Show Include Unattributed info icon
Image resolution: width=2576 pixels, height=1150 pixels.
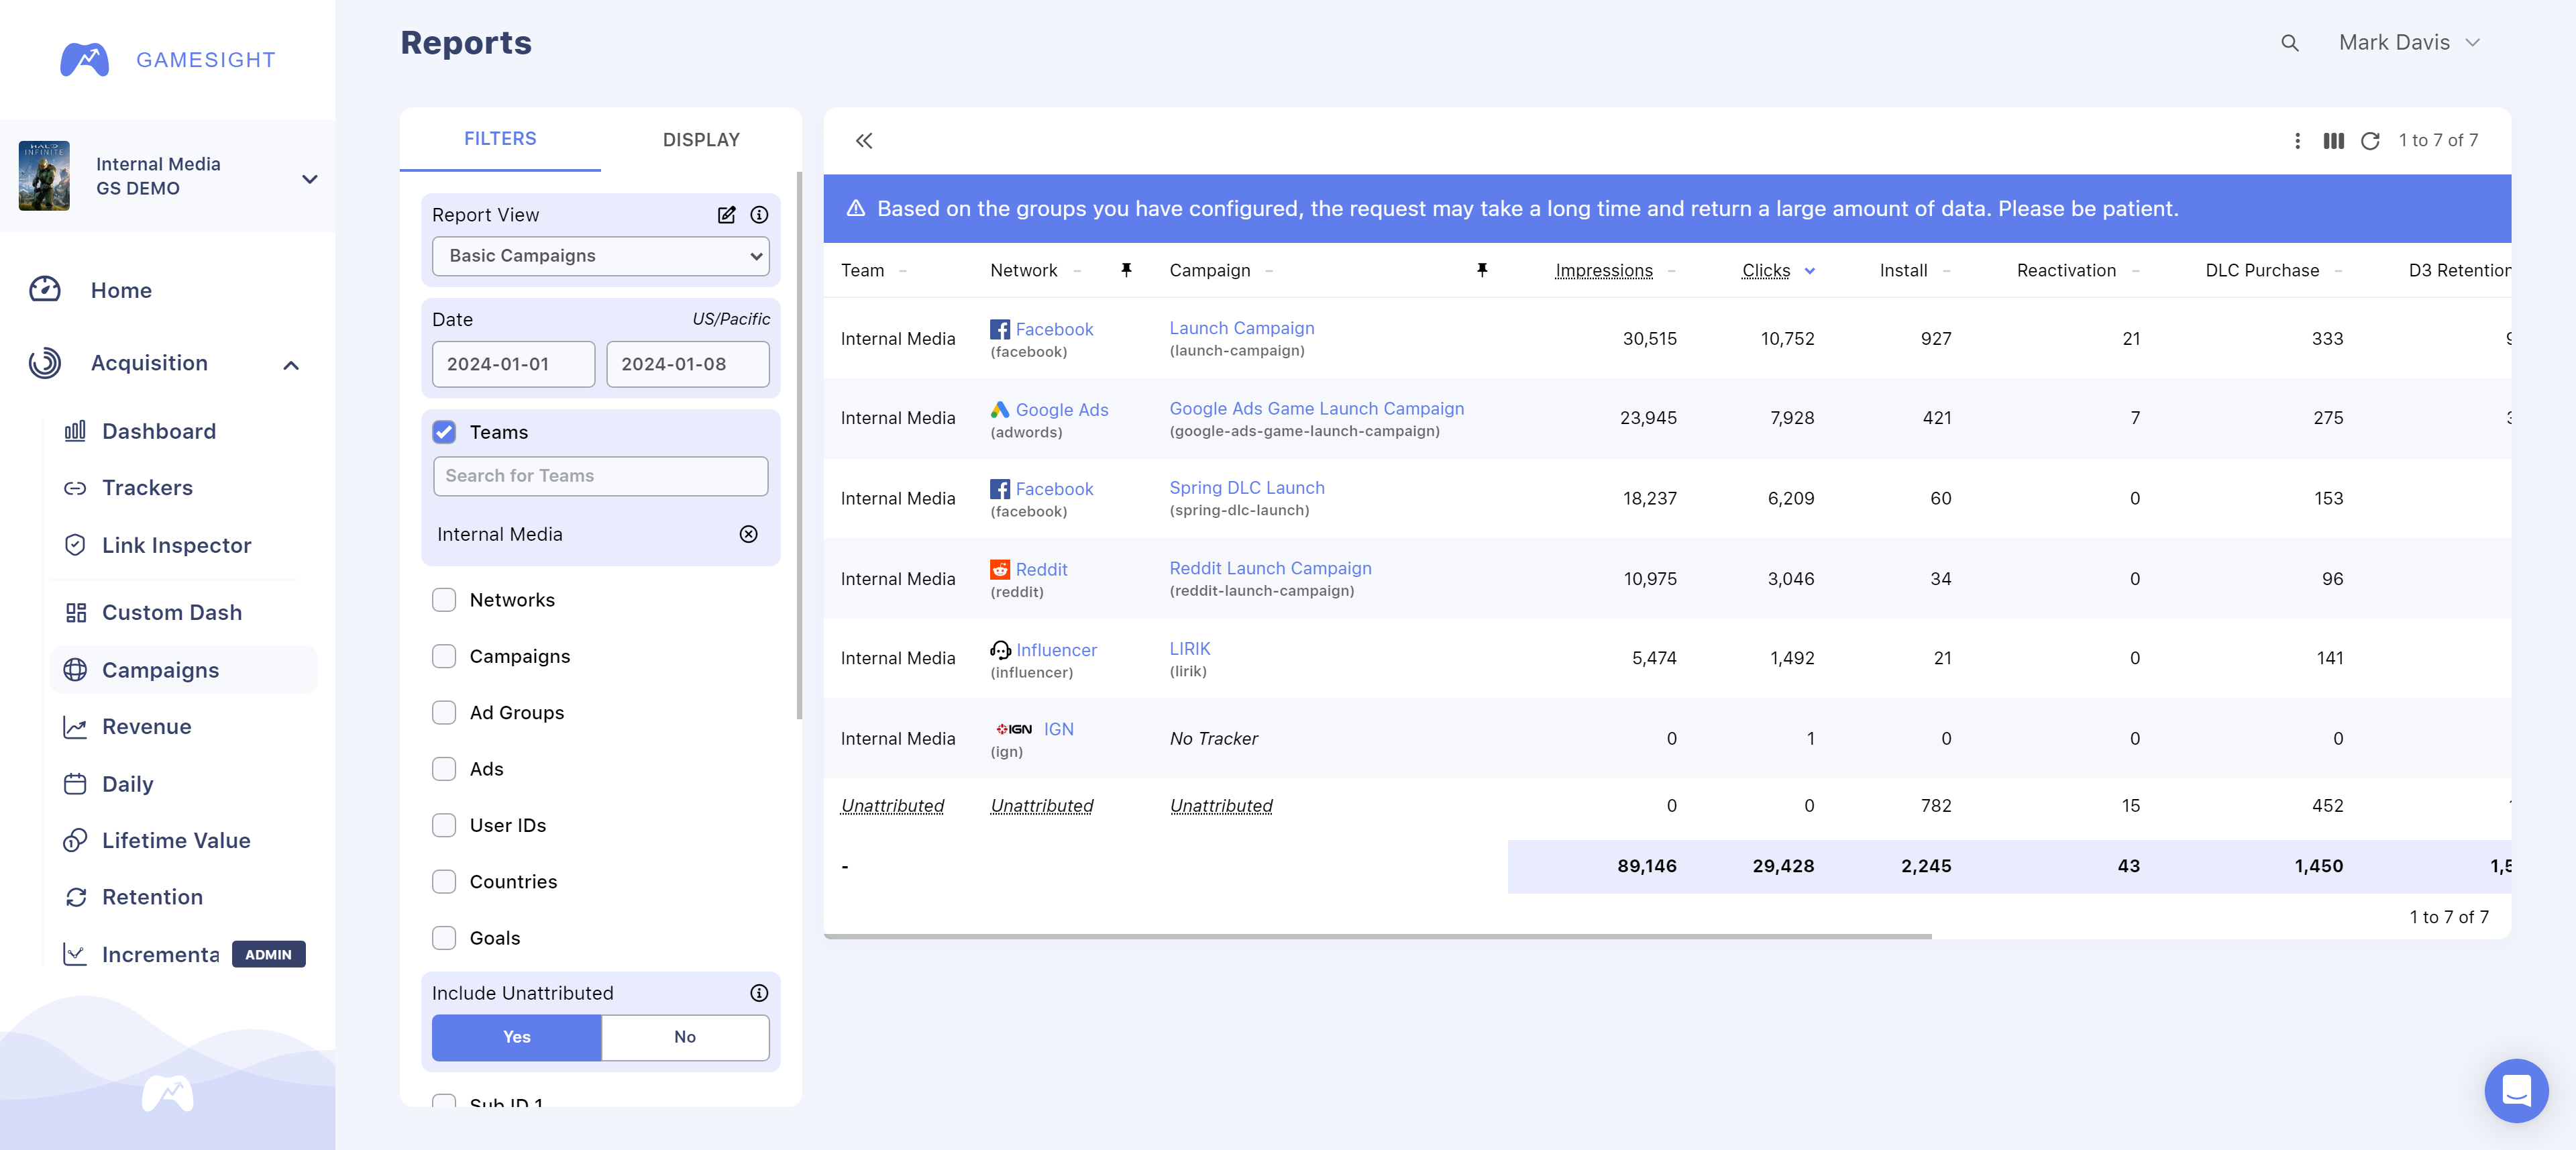[759, 993]
